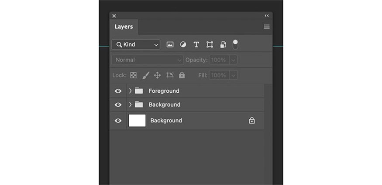
Task: Hide the Background group visibility eye
Action: tap(118, 104)
